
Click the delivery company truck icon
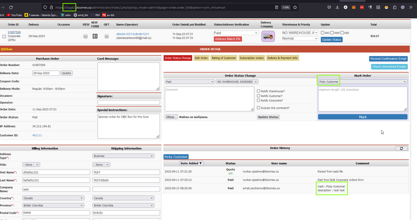(268, 36)
